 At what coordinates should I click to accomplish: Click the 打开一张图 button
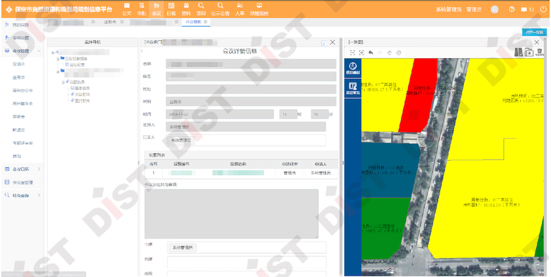534,32
